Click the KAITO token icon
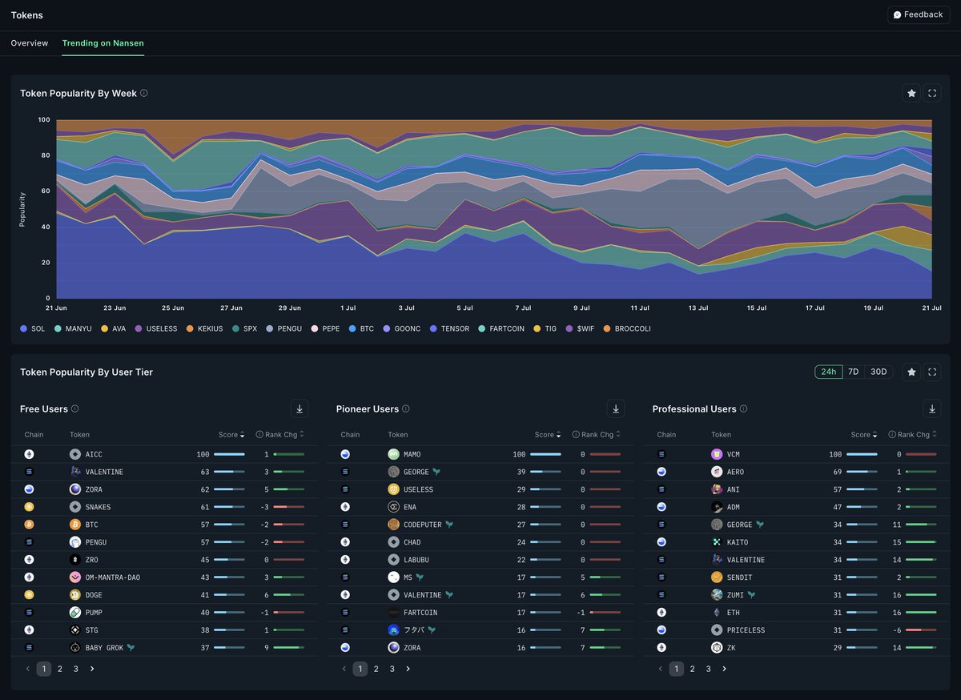This screenshot has height=700, width=961. pyautogui.click(x=717, y=542)
